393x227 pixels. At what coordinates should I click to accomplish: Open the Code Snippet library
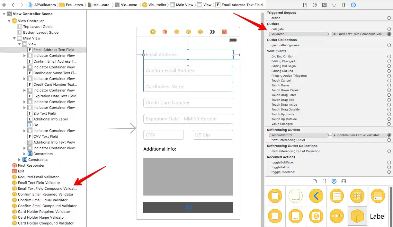point(324,181)
